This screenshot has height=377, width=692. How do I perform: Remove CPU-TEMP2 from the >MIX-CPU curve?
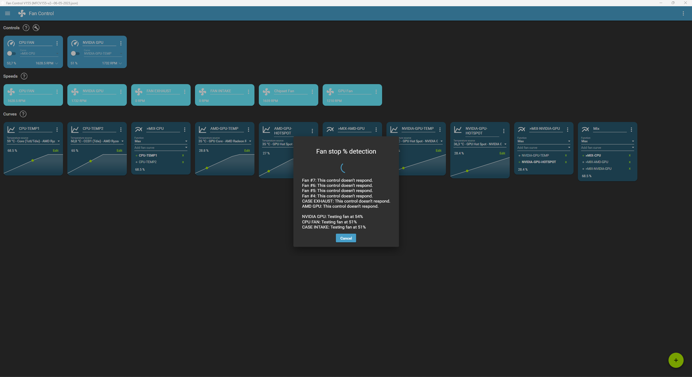pos(183,162)
